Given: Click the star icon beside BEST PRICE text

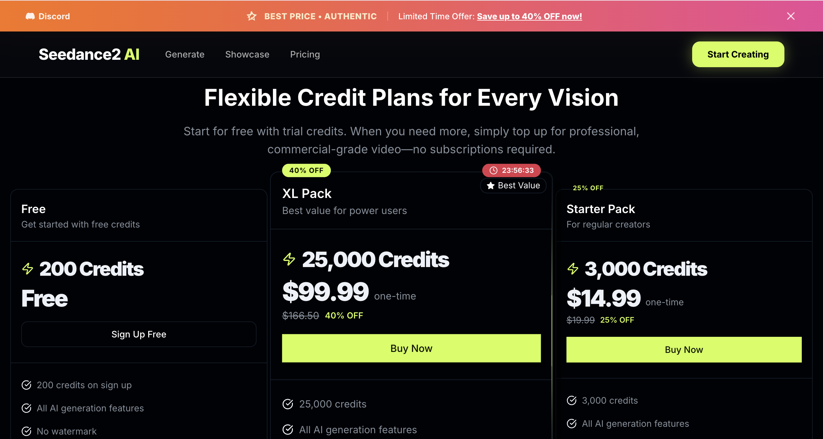Looking at the screenshot, I should (x=252, y=16).
